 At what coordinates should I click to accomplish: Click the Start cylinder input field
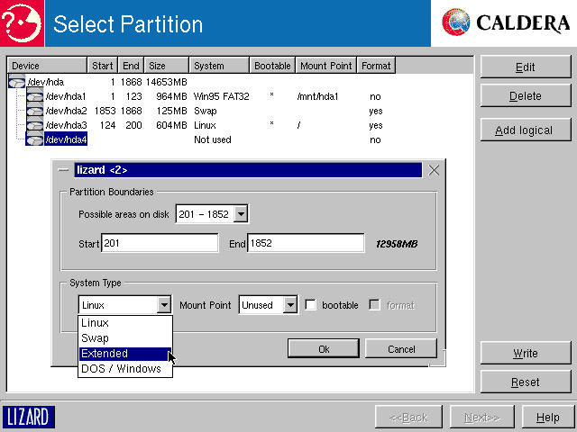[x=159, y=243]
